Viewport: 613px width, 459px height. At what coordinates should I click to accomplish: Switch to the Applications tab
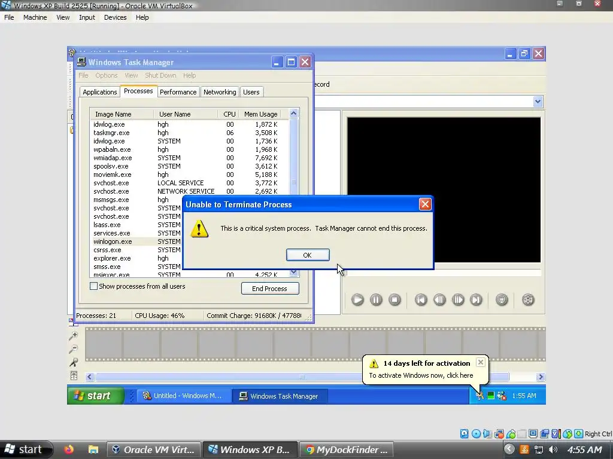pos(100,92)
